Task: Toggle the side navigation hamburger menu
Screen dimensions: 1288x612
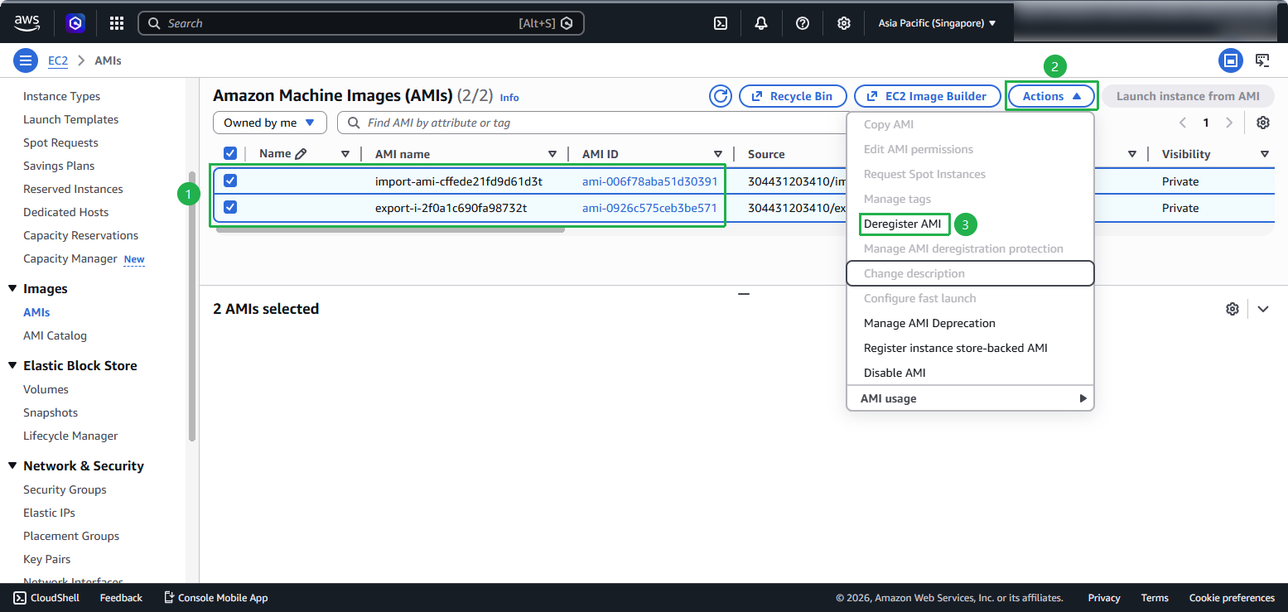Action: (26, 60)
